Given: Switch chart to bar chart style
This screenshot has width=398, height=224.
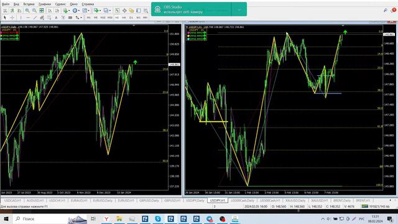Looking at the screenshot, I should 5,11.
